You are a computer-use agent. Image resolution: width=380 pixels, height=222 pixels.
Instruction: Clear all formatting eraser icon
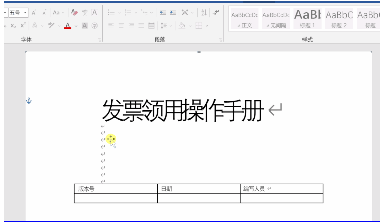[x=74, y=12]
